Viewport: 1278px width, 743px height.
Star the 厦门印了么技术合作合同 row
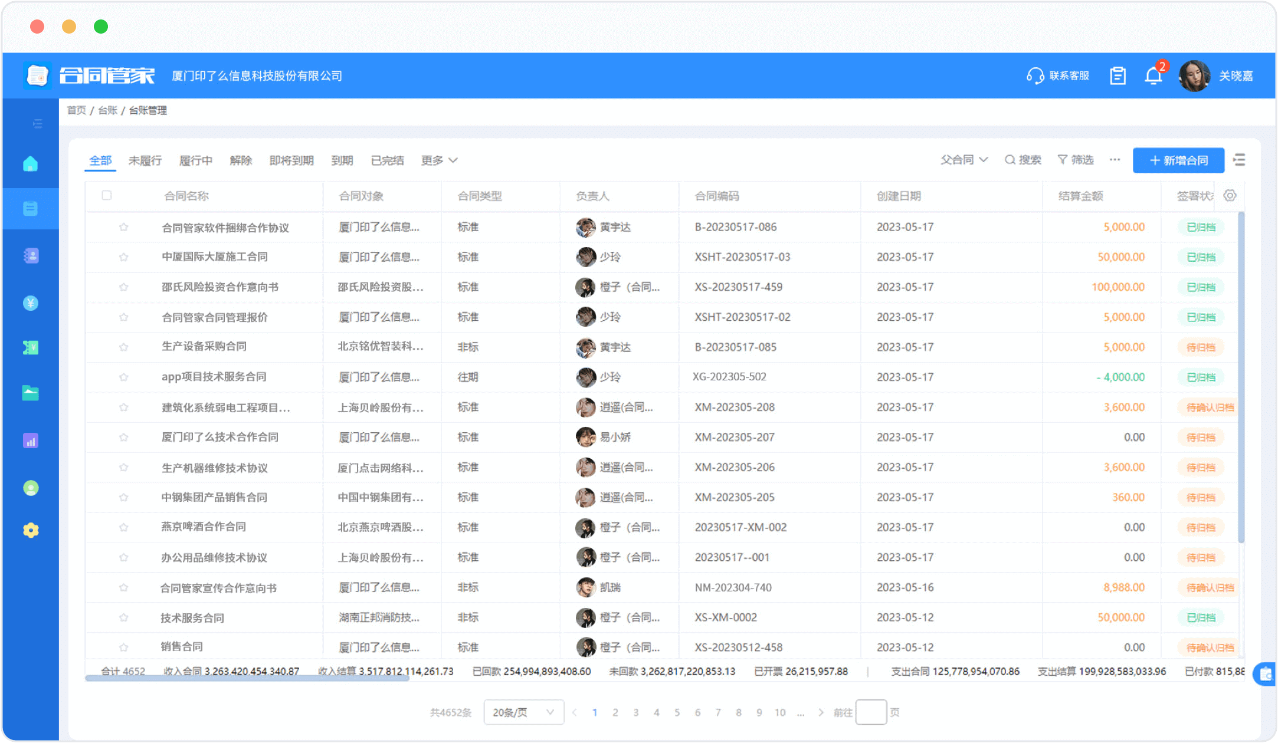(x=123, y=437)
